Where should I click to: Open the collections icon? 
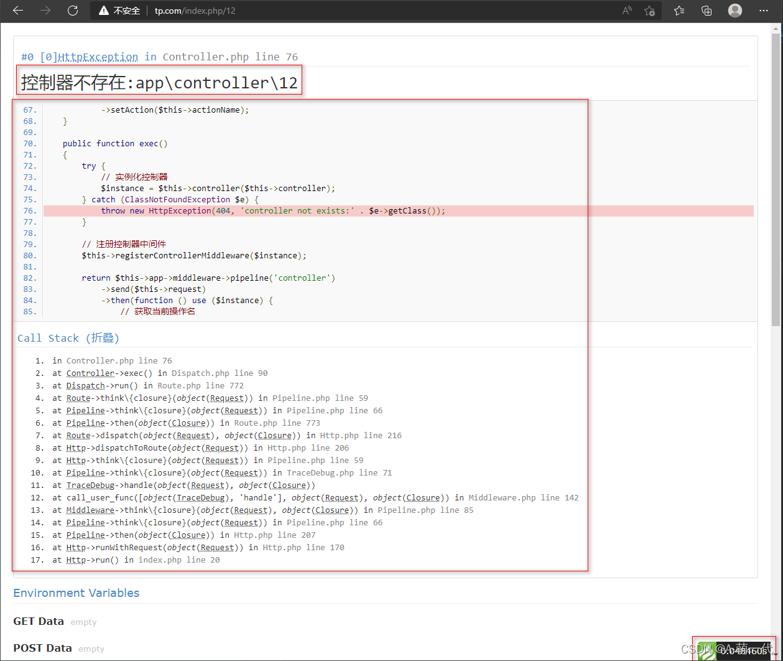pos(707,11)
